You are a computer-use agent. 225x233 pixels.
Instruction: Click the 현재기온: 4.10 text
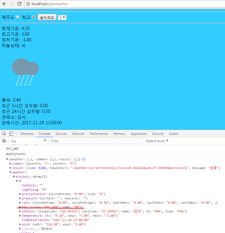(x=15, y=28)
